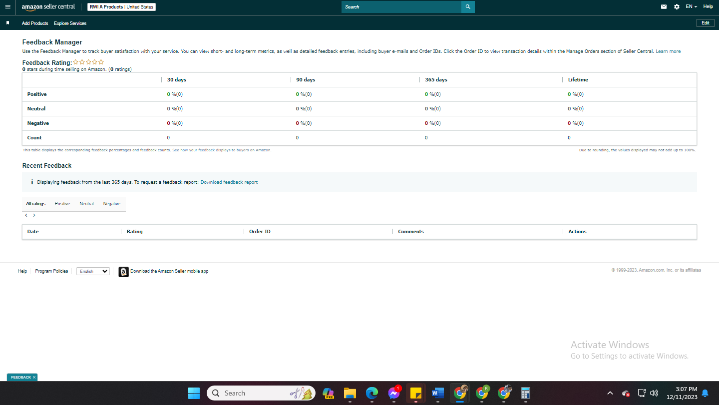Click the 'Feedback Rating:' label
The width and height of the screenshot is (719, 405).
(47, 63)
